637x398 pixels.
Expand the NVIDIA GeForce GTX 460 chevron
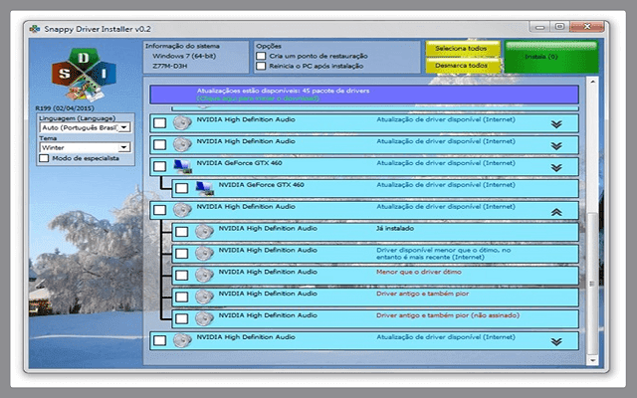(x=556, y=167)
